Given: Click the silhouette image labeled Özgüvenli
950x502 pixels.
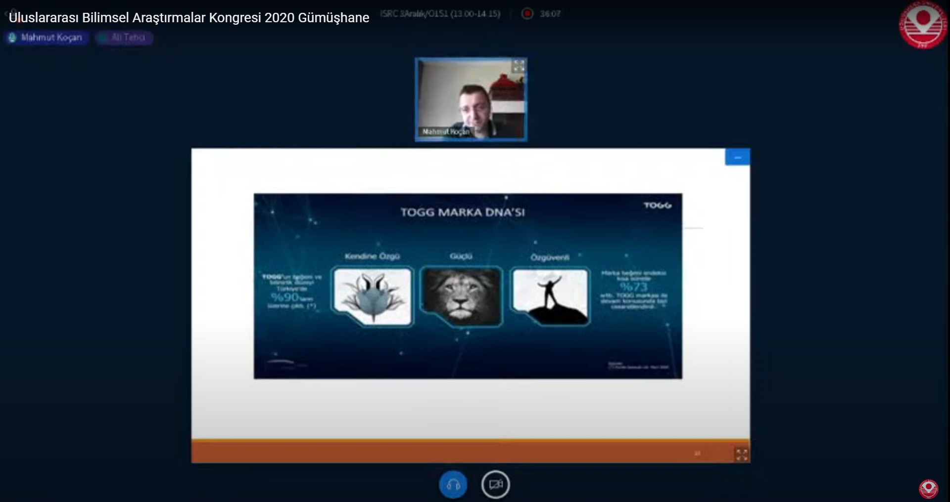Looking at the screenshot, I should [550, 296].
